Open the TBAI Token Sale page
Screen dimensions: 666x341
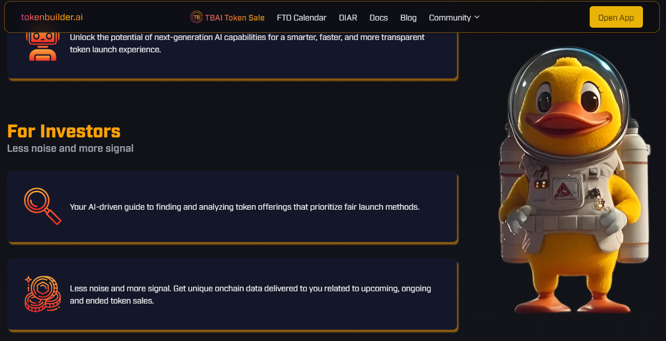point(235,17)
